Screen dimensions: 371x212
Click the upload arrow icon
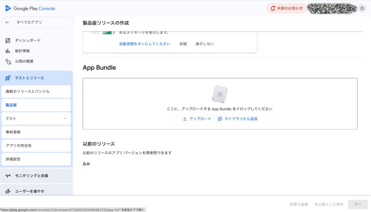coord(185,119)
